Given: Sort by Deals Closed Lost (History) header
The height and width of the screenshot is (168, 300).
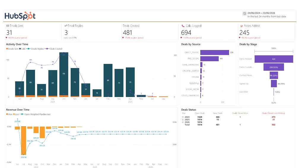Looking at the screenshot, I should pyautogui.click(x=274, y=113).
